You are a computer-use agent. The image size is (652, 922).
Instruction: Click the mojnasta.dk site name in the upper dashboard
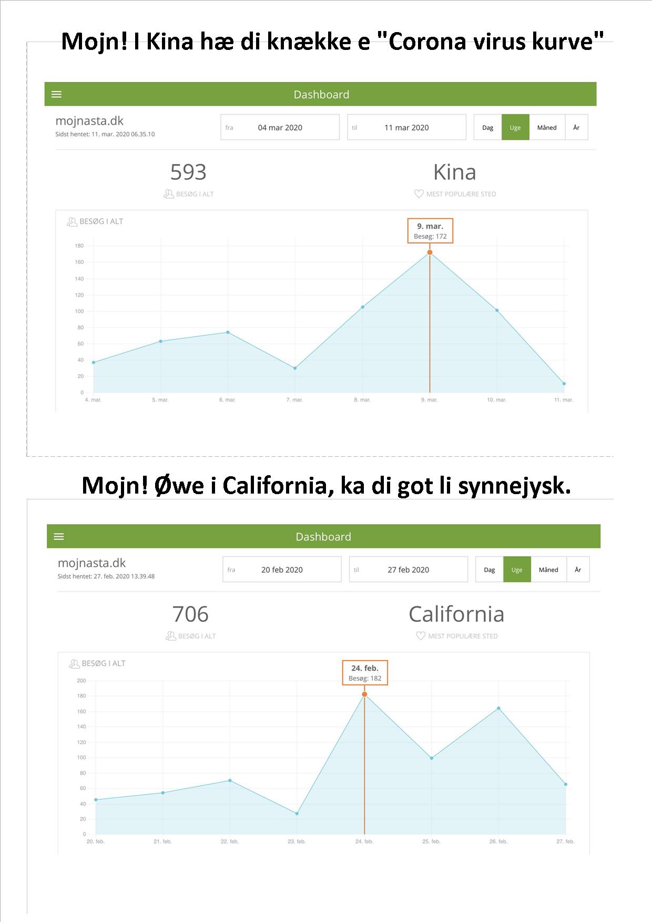coord(89,121)
